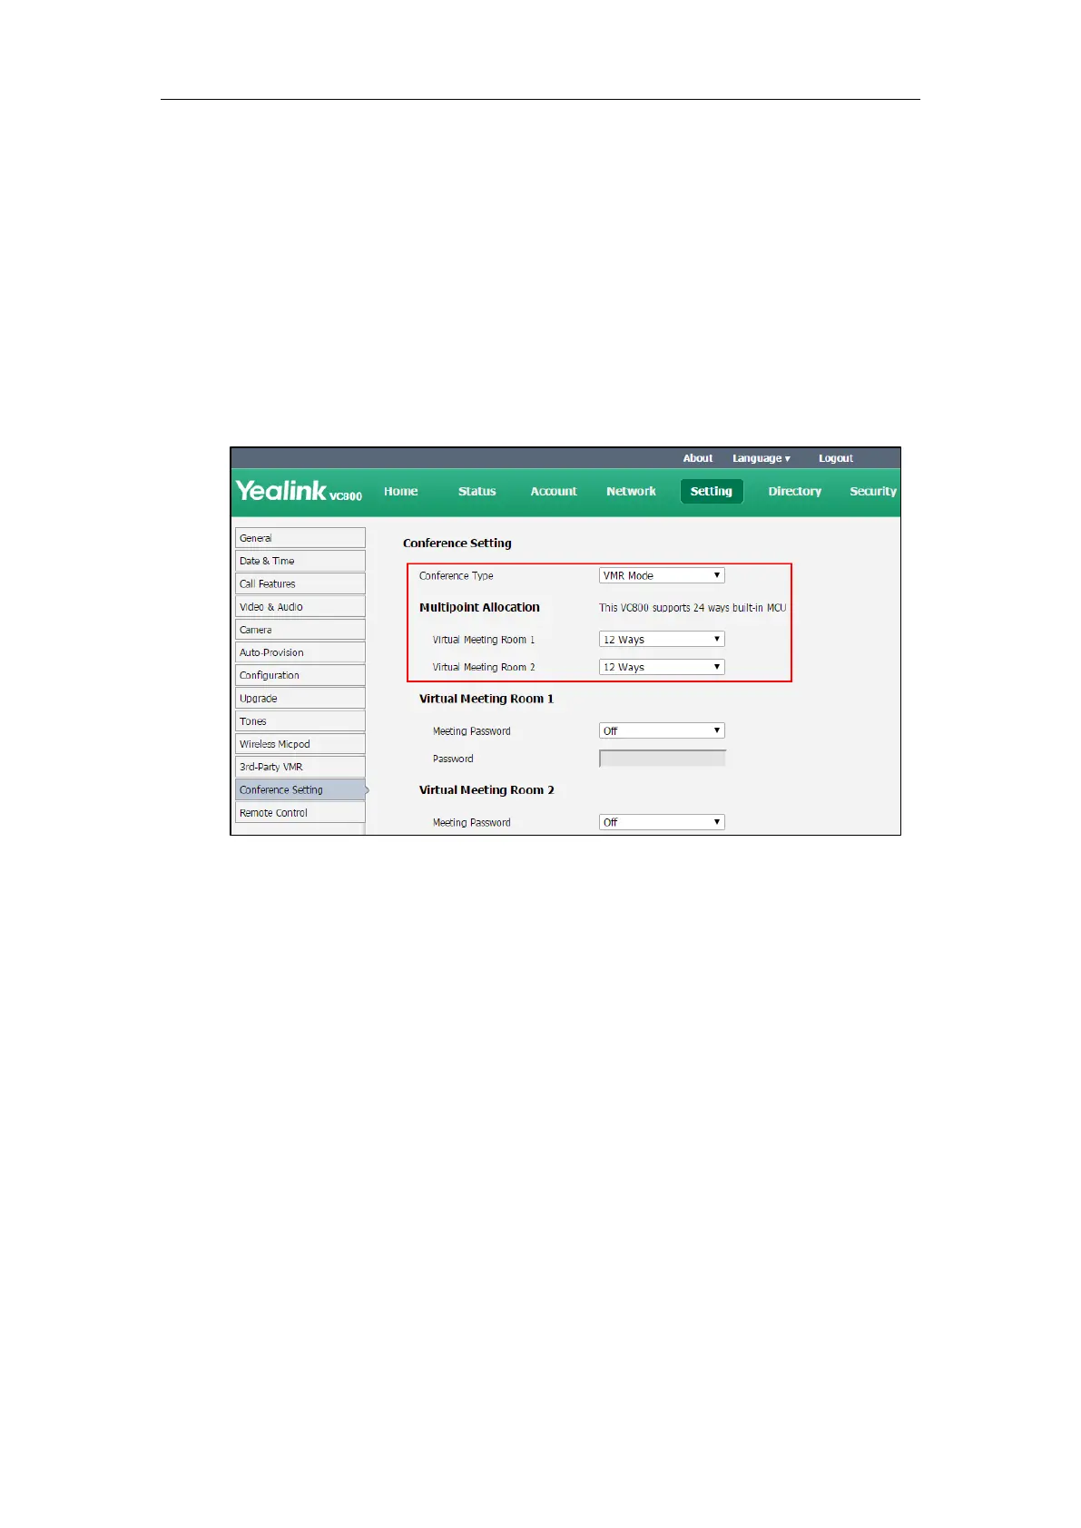
Task: Select the Setting tab
Action: (712, 491)
